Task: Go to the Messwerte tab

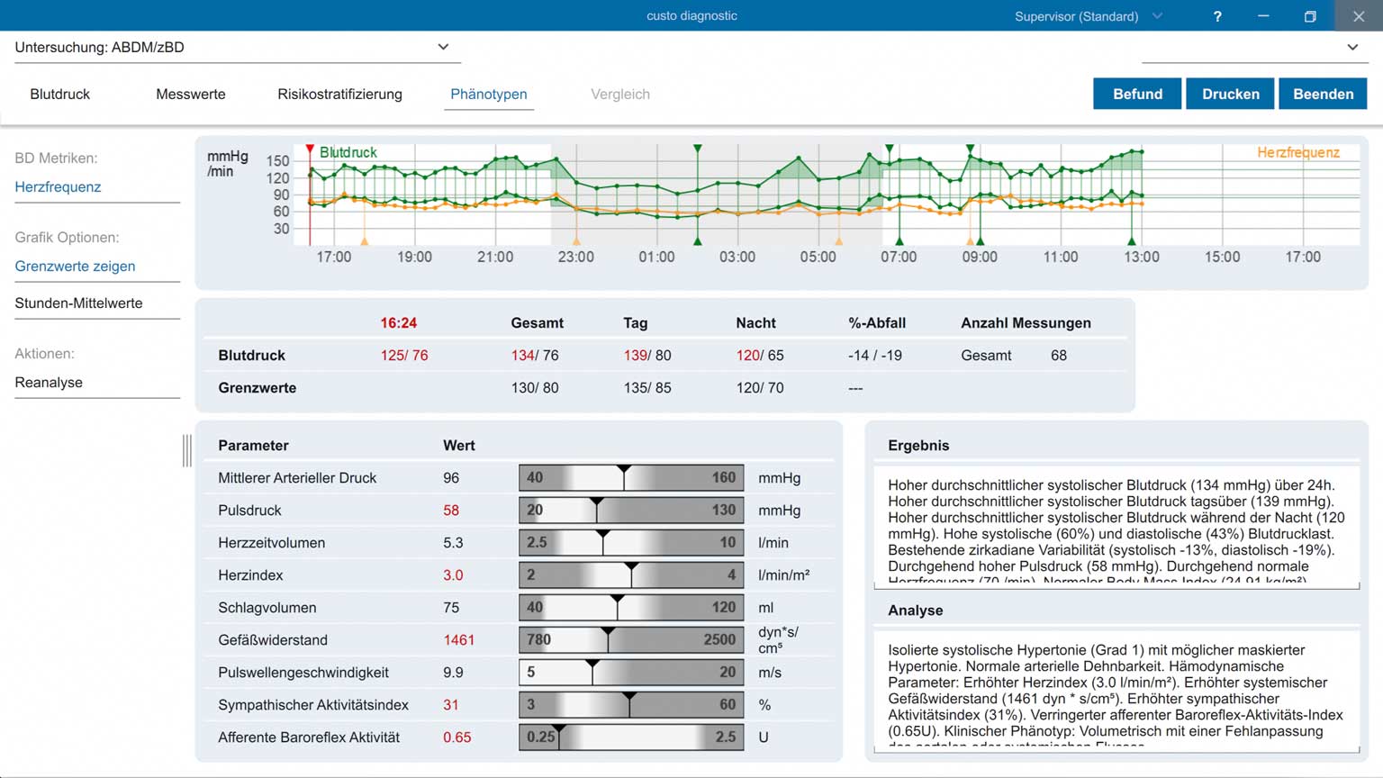Action: pyautogui.click(x=191, y=94)
